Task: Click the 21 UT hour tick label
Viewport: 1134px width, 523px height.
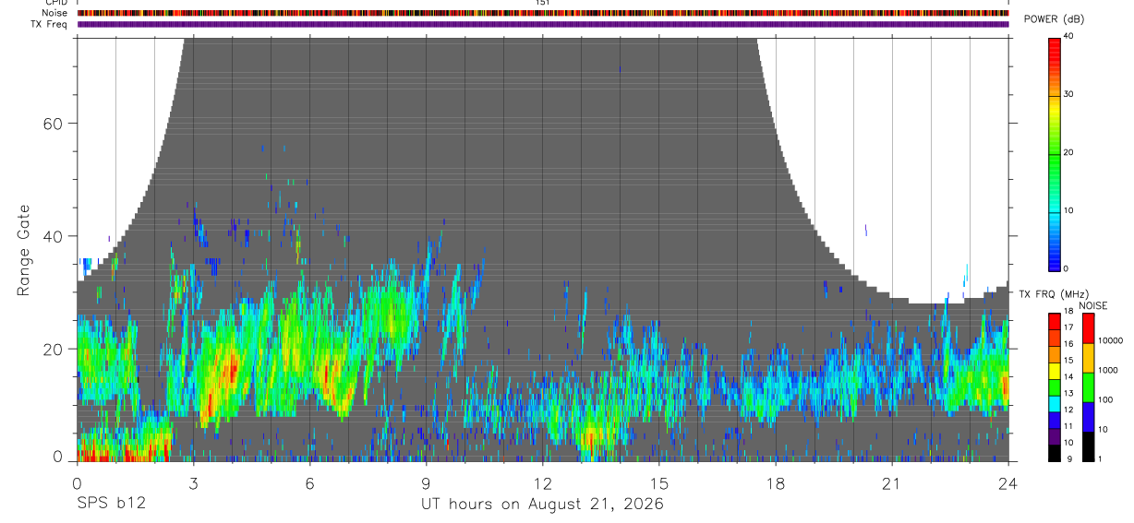Action: tap(891, 483)
